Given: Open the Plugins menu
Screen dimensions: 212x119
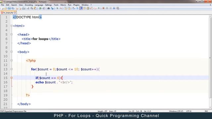Looking at the screenshot, I should pyautogui.click(x=77, y=5).
